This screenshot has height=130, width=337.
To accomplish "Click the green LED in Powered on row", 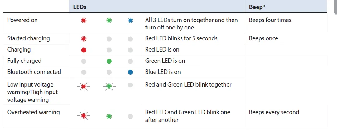I will click(109, 20).
